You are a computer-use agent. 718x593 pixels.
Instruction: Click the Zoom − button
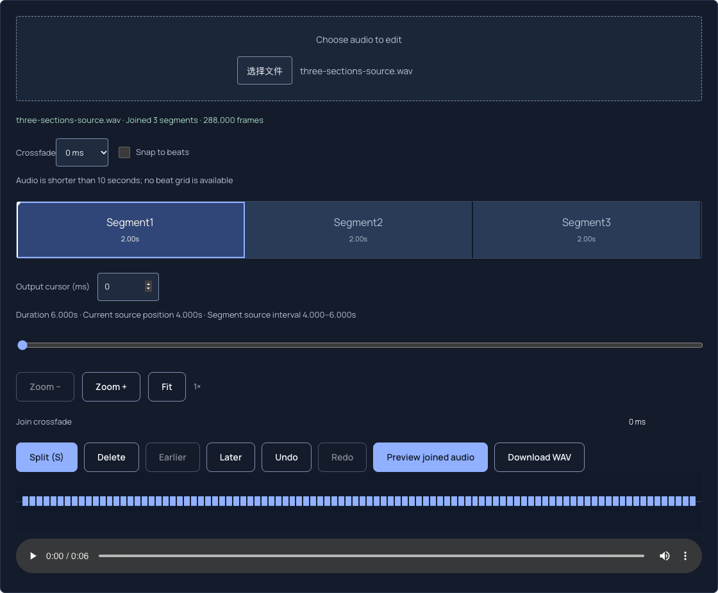45,387
